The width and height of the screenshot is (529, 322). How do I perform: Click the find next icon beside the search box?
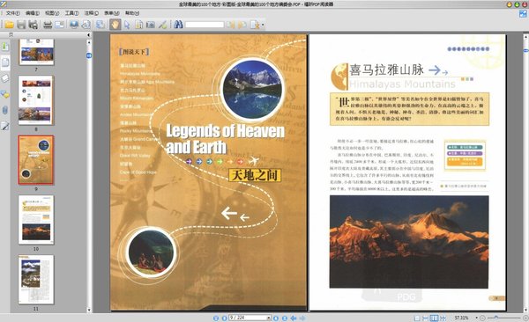[x=242, y=25]
